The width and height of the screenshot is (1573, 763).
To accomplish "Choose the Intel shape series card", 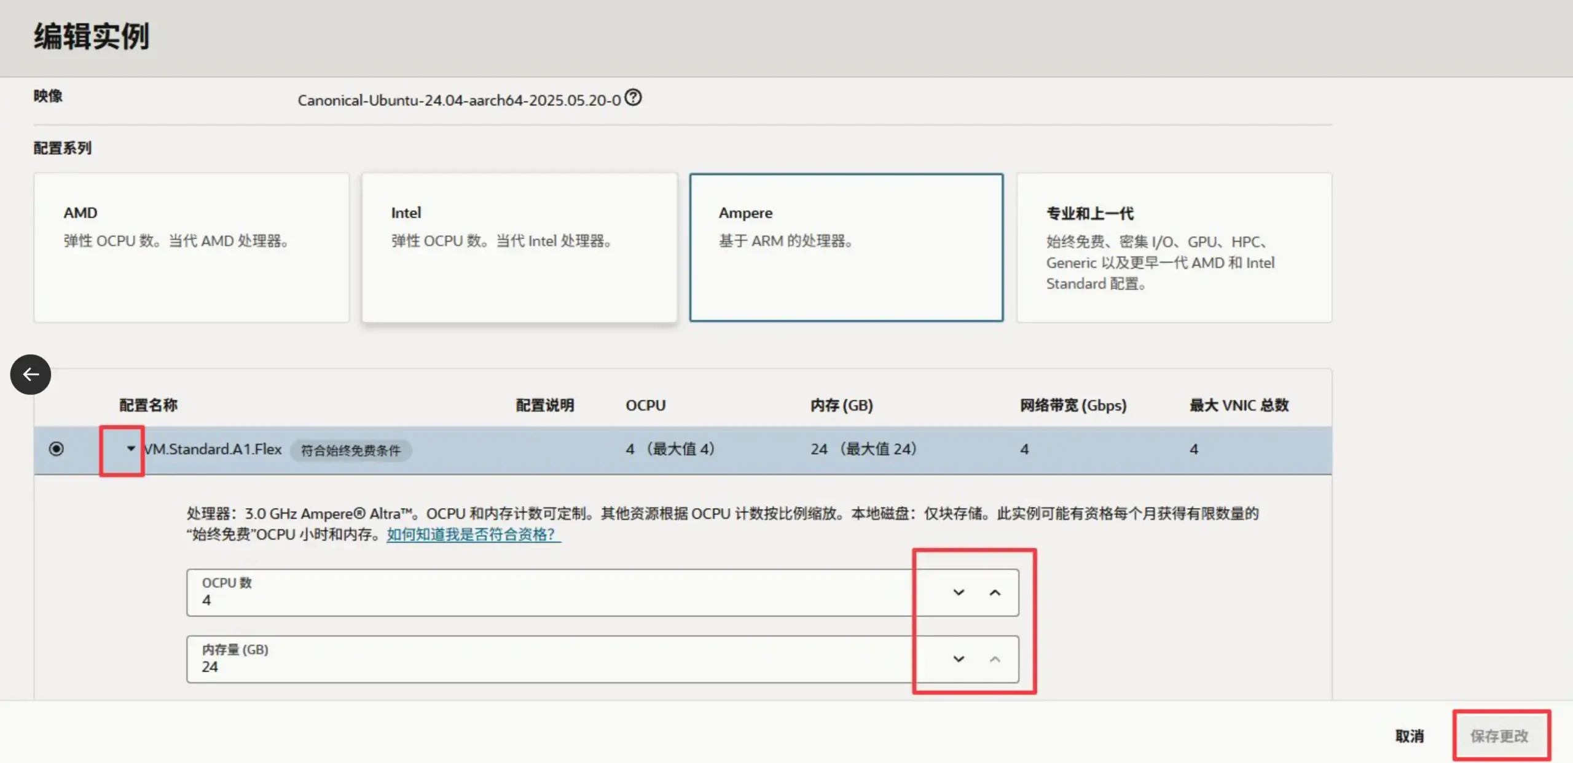I will coord(519,248).
